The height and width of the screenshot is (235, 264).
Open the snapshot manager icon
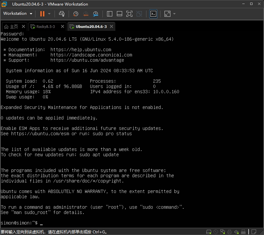coord(96,14)
